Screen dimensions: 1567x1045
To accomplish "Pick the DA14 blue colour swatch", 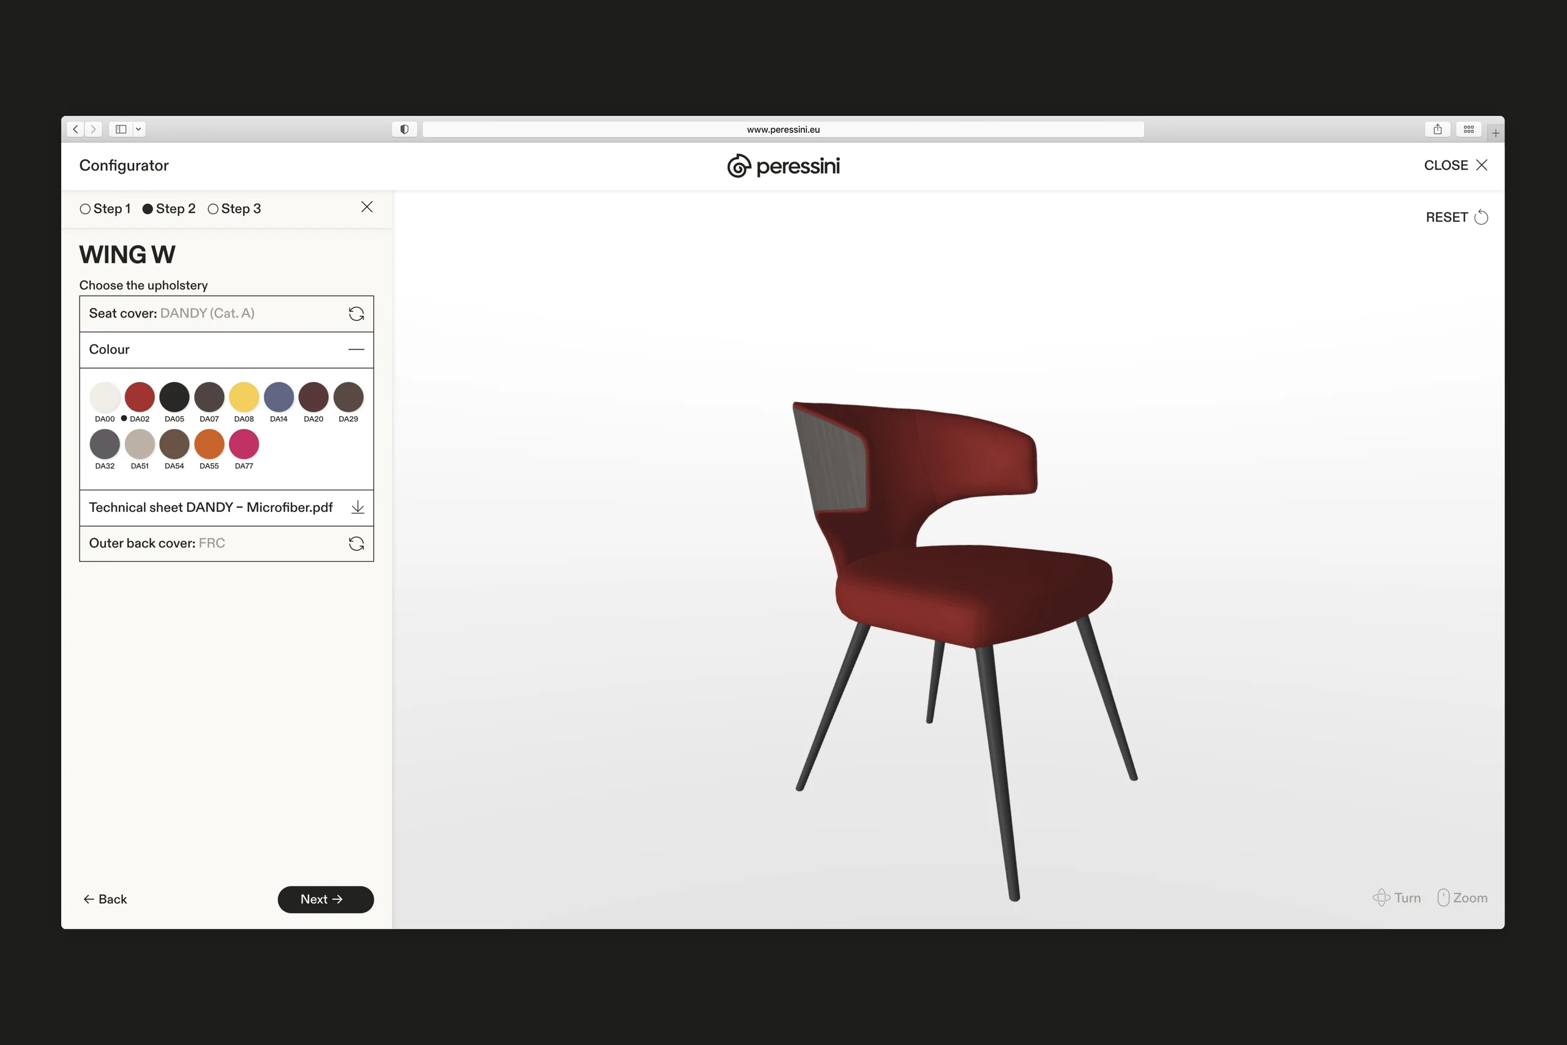I will 279,397.
